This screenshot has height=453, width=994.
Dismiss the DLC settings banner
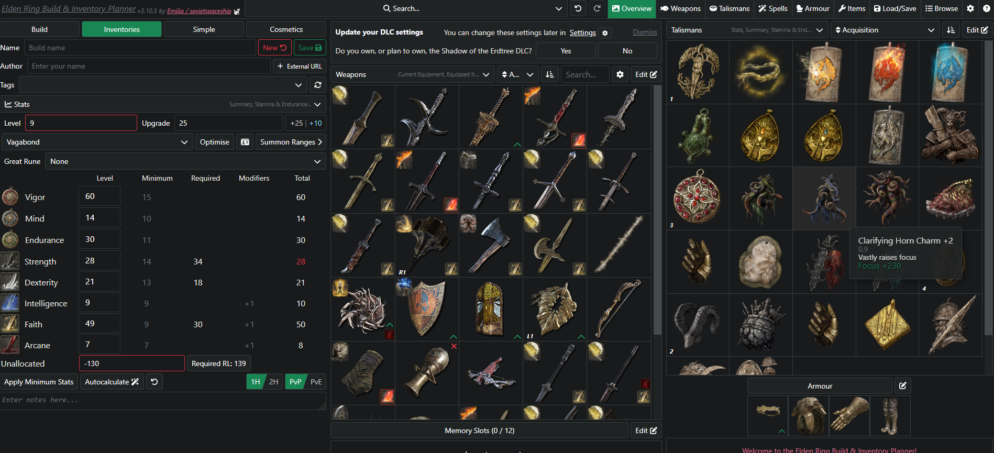(645, 32)
